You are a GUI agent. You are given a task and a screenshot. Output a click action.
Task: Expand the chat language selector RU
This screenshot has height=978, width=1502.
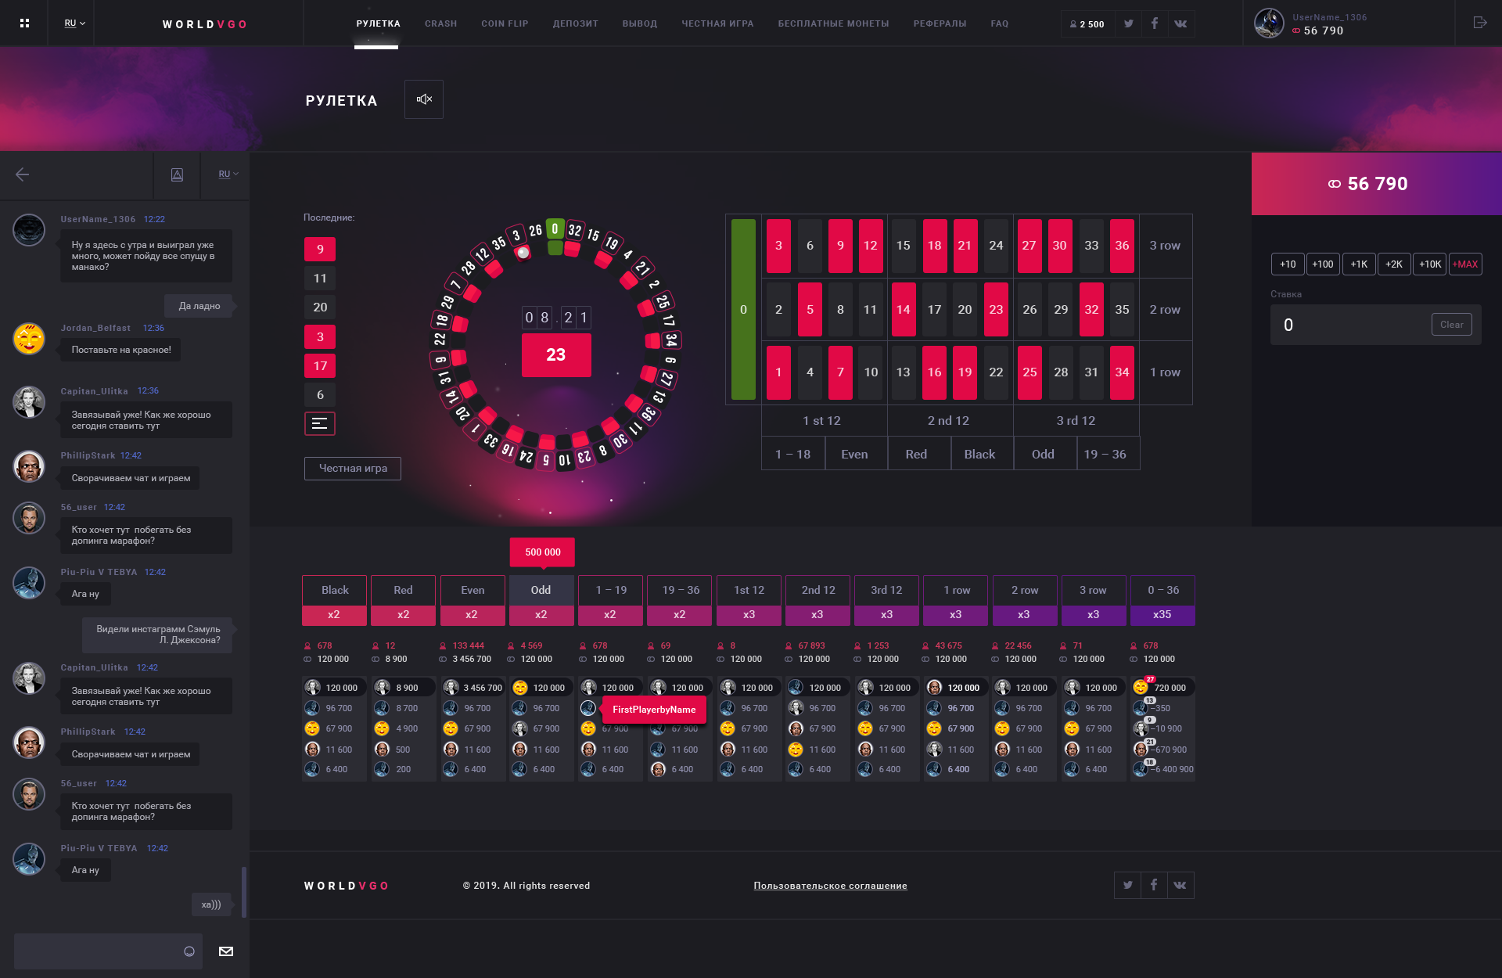[228, 173]
